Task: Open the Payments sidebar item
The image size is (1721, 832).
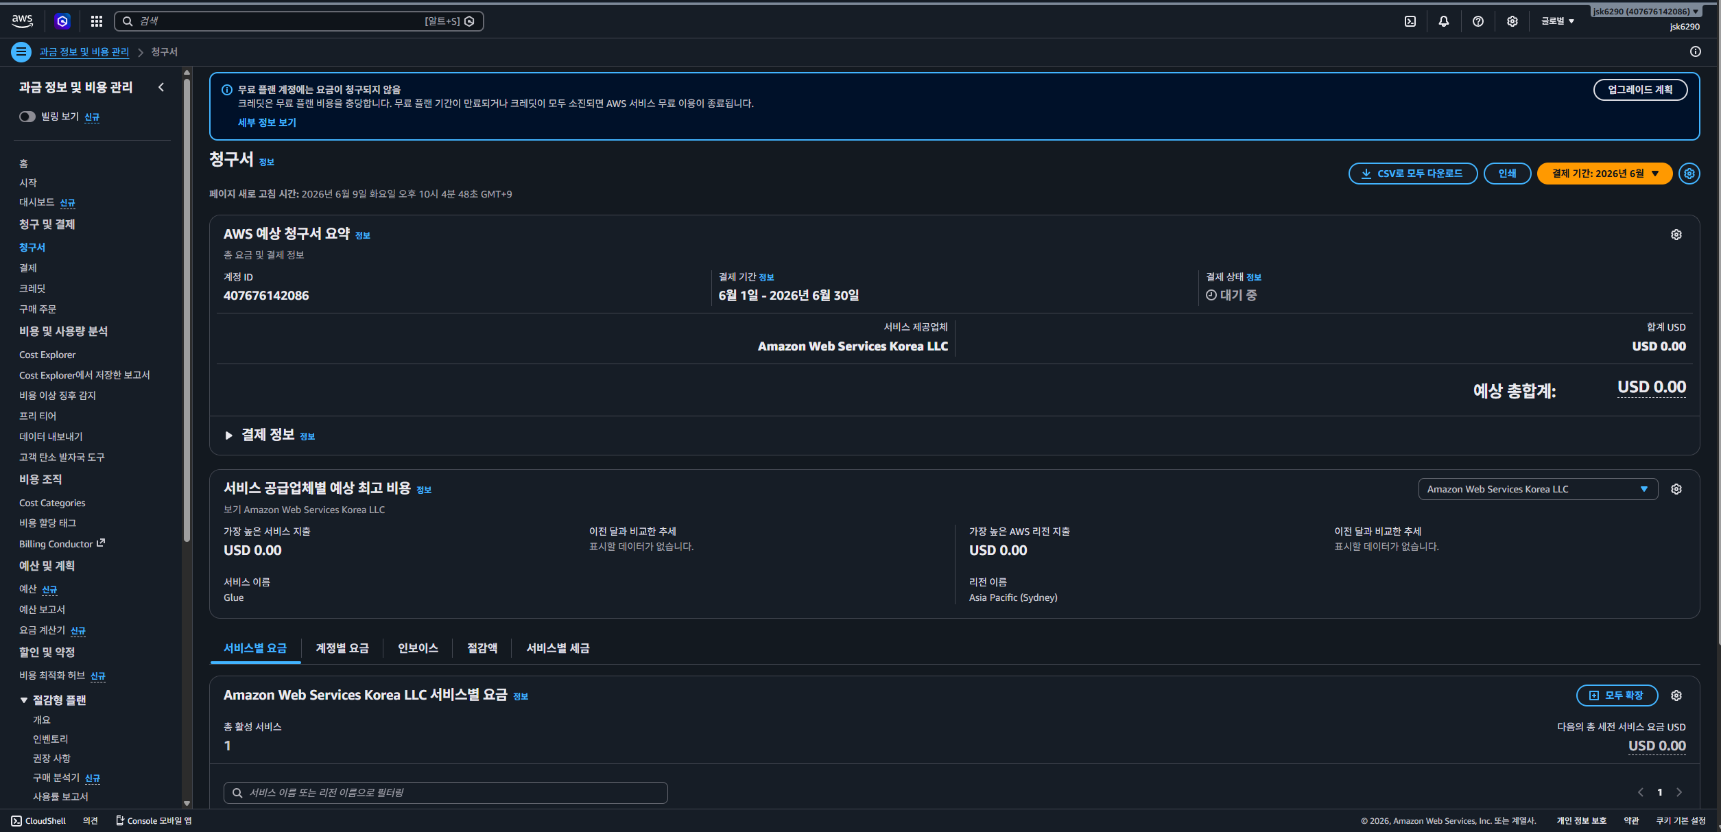Action: click(x=28, y=268)
